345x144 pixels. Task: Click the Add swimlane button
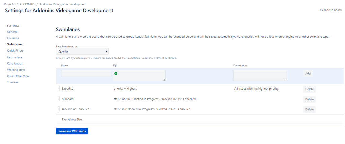point(308,74)
